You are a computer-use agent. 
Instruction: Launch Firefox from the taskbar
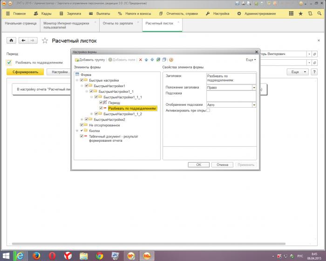(36, 255)
